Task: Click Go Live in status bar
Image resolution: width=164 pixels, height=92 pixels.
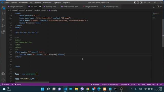Action: tap(151, 85)
